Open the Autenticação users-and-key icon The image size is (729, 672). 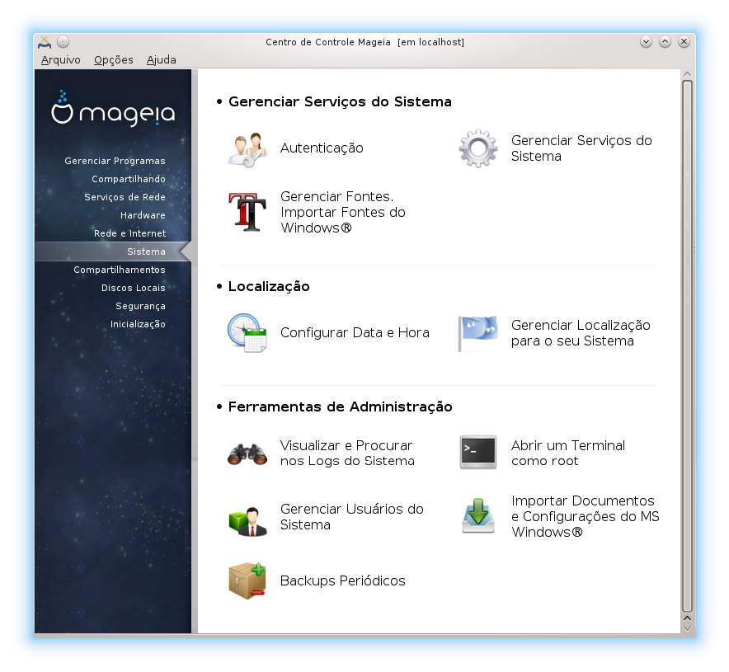tap(247, 148)
